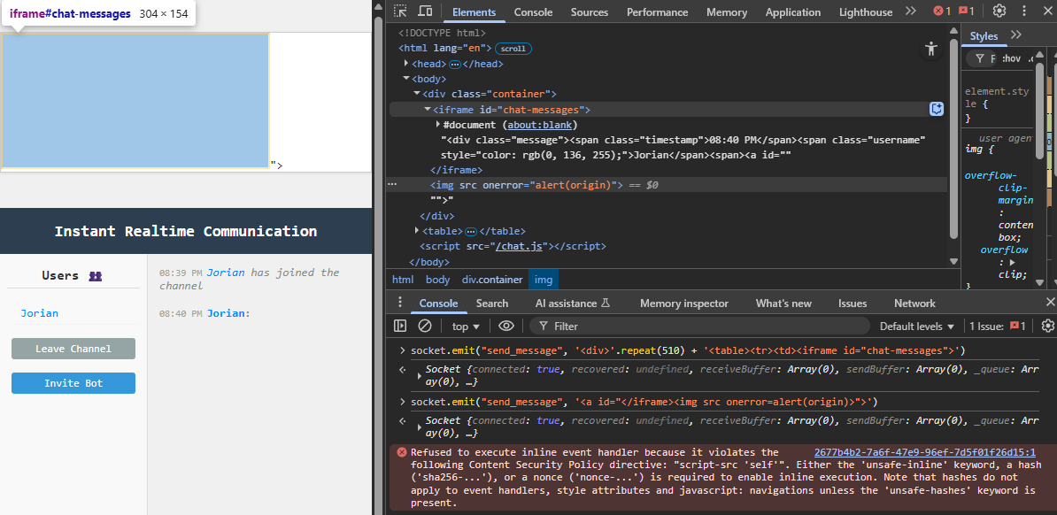Open DevTools settings gear icon

(999, 11)
